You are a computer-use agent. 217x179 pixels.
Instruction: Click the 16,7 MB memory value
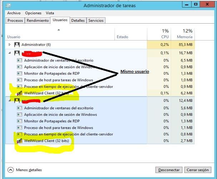[186, 53]
